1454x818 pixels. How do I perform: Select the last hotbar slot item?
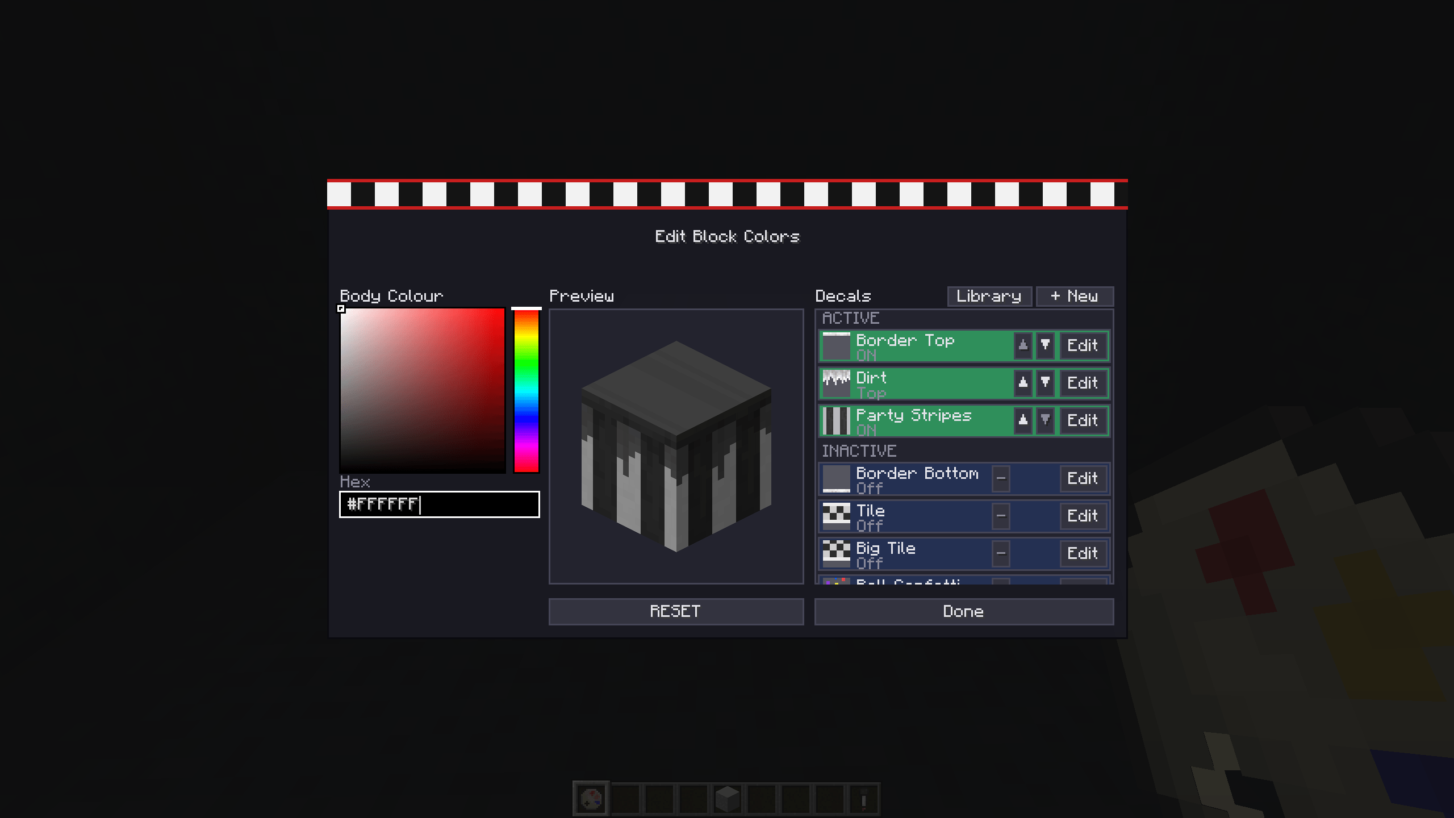tap(863, 799)
